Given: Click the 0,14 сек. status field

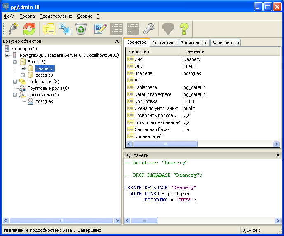Looking at the screenshot, I should point(252,230).
